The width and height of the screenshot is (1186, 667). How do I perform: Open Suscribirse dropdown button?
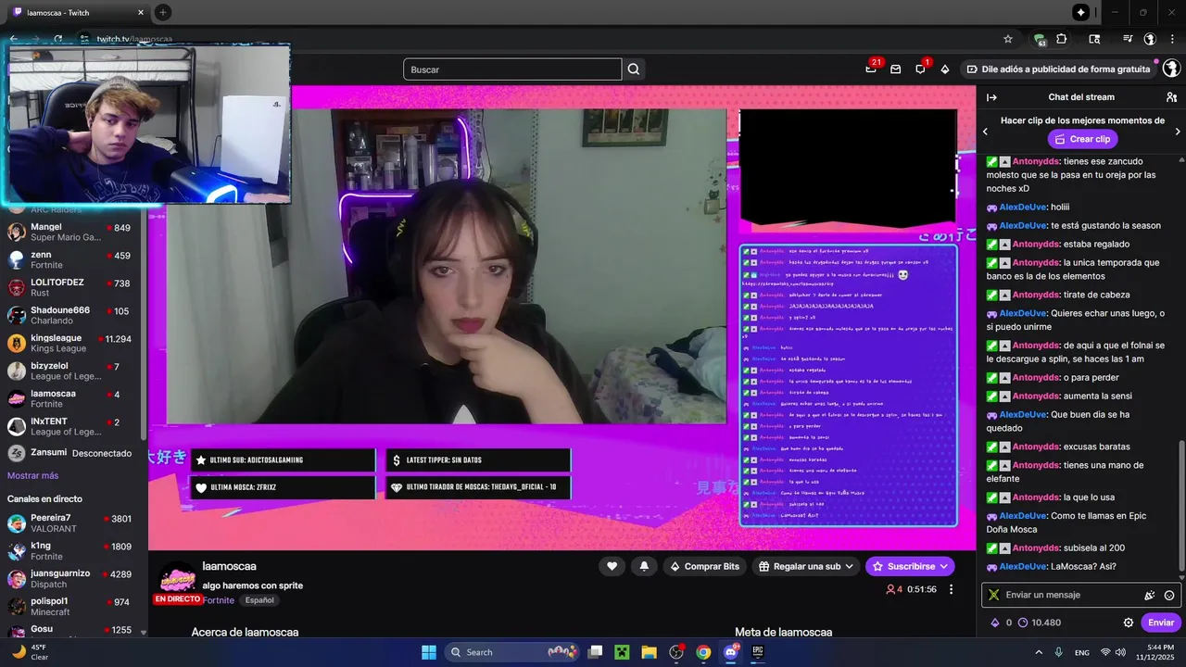pos(910,566)
